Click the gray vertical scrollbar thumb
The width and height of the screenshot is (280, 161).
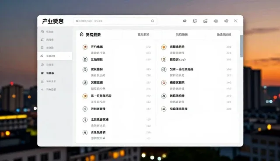[x=241, y=46]
